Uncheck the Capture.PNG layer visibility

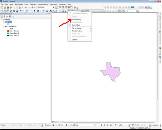[6, 26]
